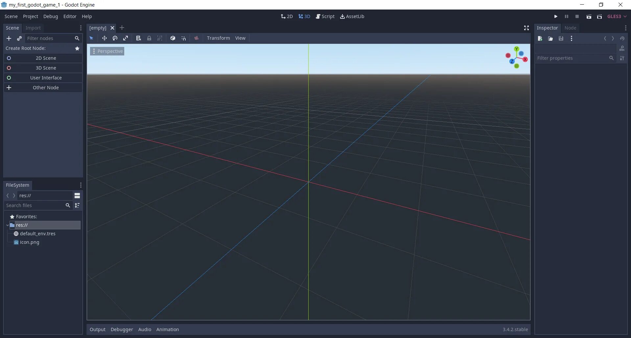631x338 pixels.
Task: Toggle FileSystem split mode icon
Action: (x=77, y=196)
